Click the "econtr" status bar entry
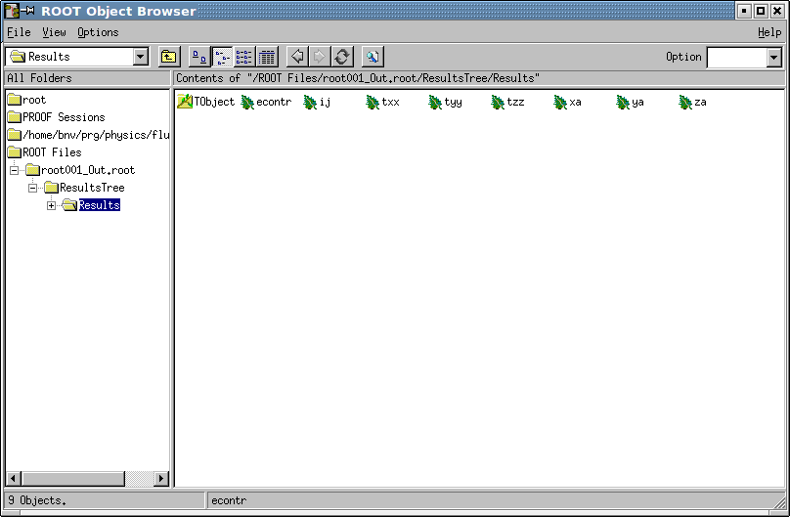 [x=229, y=500]
